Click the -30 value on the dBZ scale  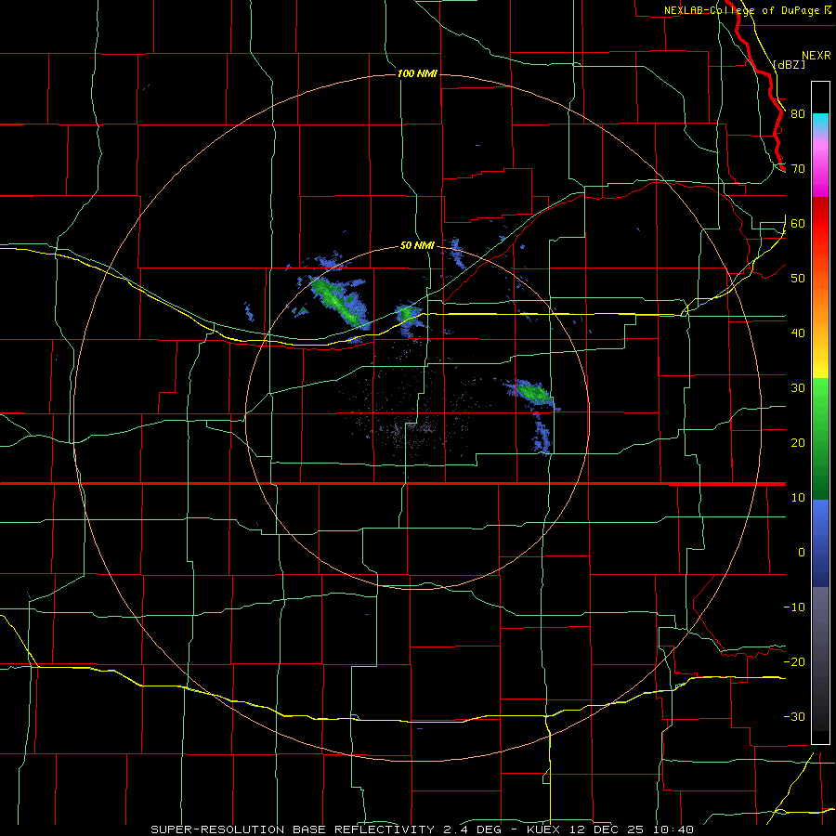[x=794, y=716]
